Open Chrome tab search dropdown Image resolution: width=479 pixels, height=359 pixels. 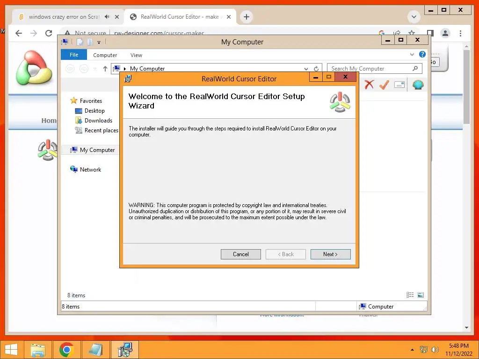pyautogui.click(x=414, y=17)
